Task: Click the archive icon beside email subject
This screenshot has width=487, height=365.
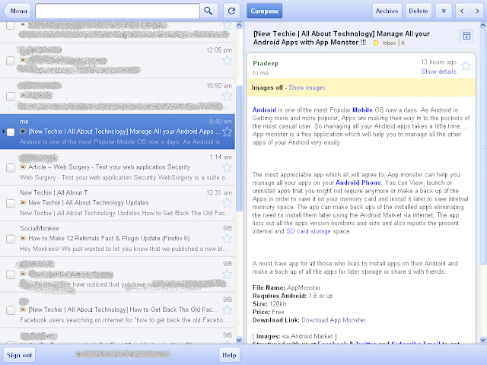Action: 466,36
